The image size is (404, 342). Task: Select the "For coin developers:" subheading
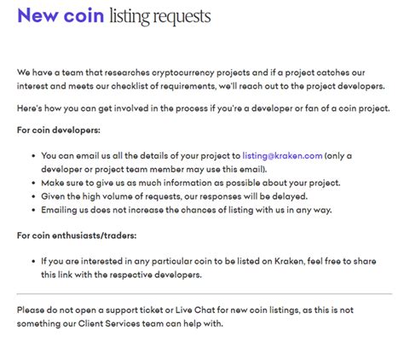click(59, 130)
